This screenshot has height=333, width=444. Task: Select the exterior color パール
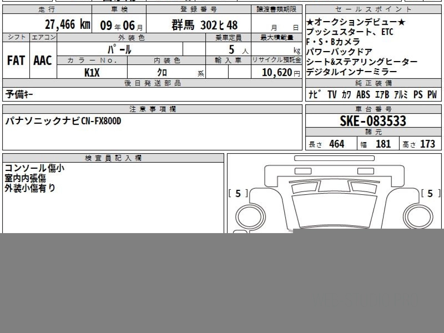119,49
